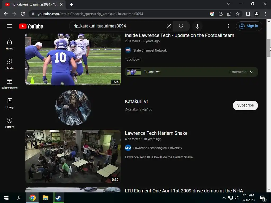Bookmark this page with the star
This screenshot has width=271, height=203.
[238, 14]
